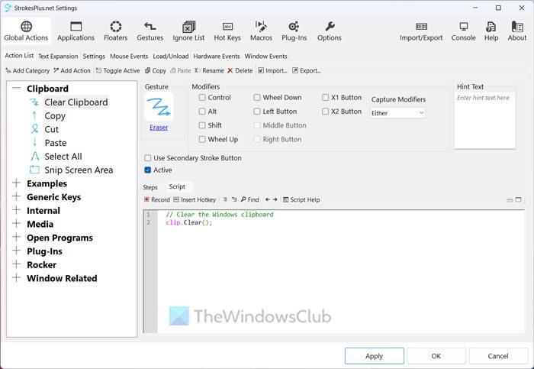Expand the Generic Keys category
This screenshot has height=369, width=534.
coord(16,197)
